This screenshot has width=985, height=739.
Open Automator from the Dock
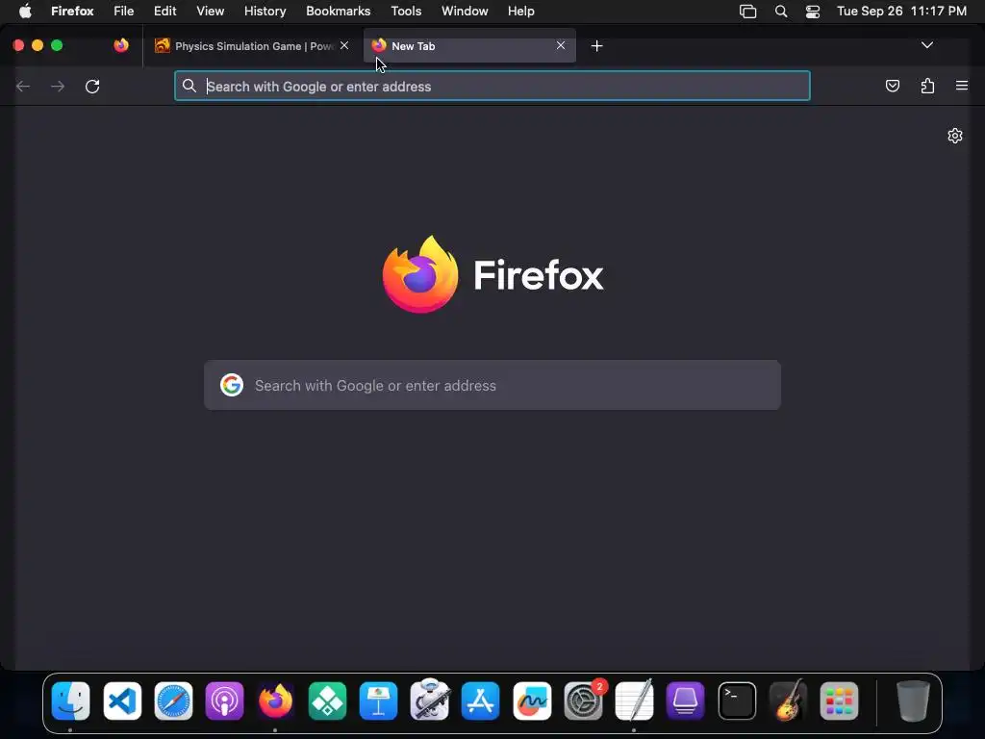tap(430, 700)
